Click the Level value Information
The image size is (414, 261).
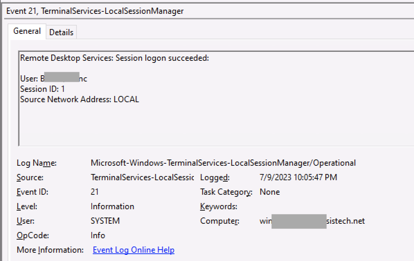pos(112,206)
